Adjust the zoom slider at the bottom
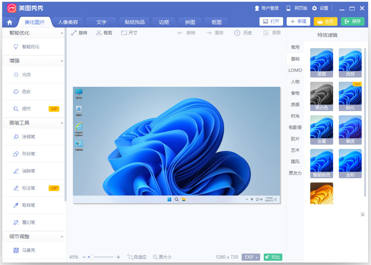This screenshot has height=265, width=371. pos(93,257)
